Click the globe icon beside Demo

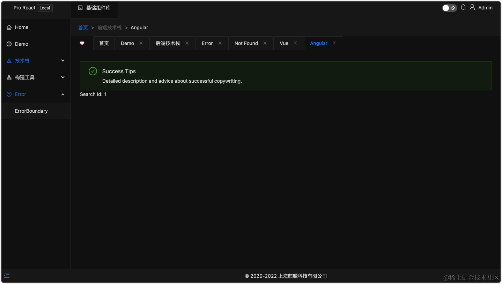9,44
